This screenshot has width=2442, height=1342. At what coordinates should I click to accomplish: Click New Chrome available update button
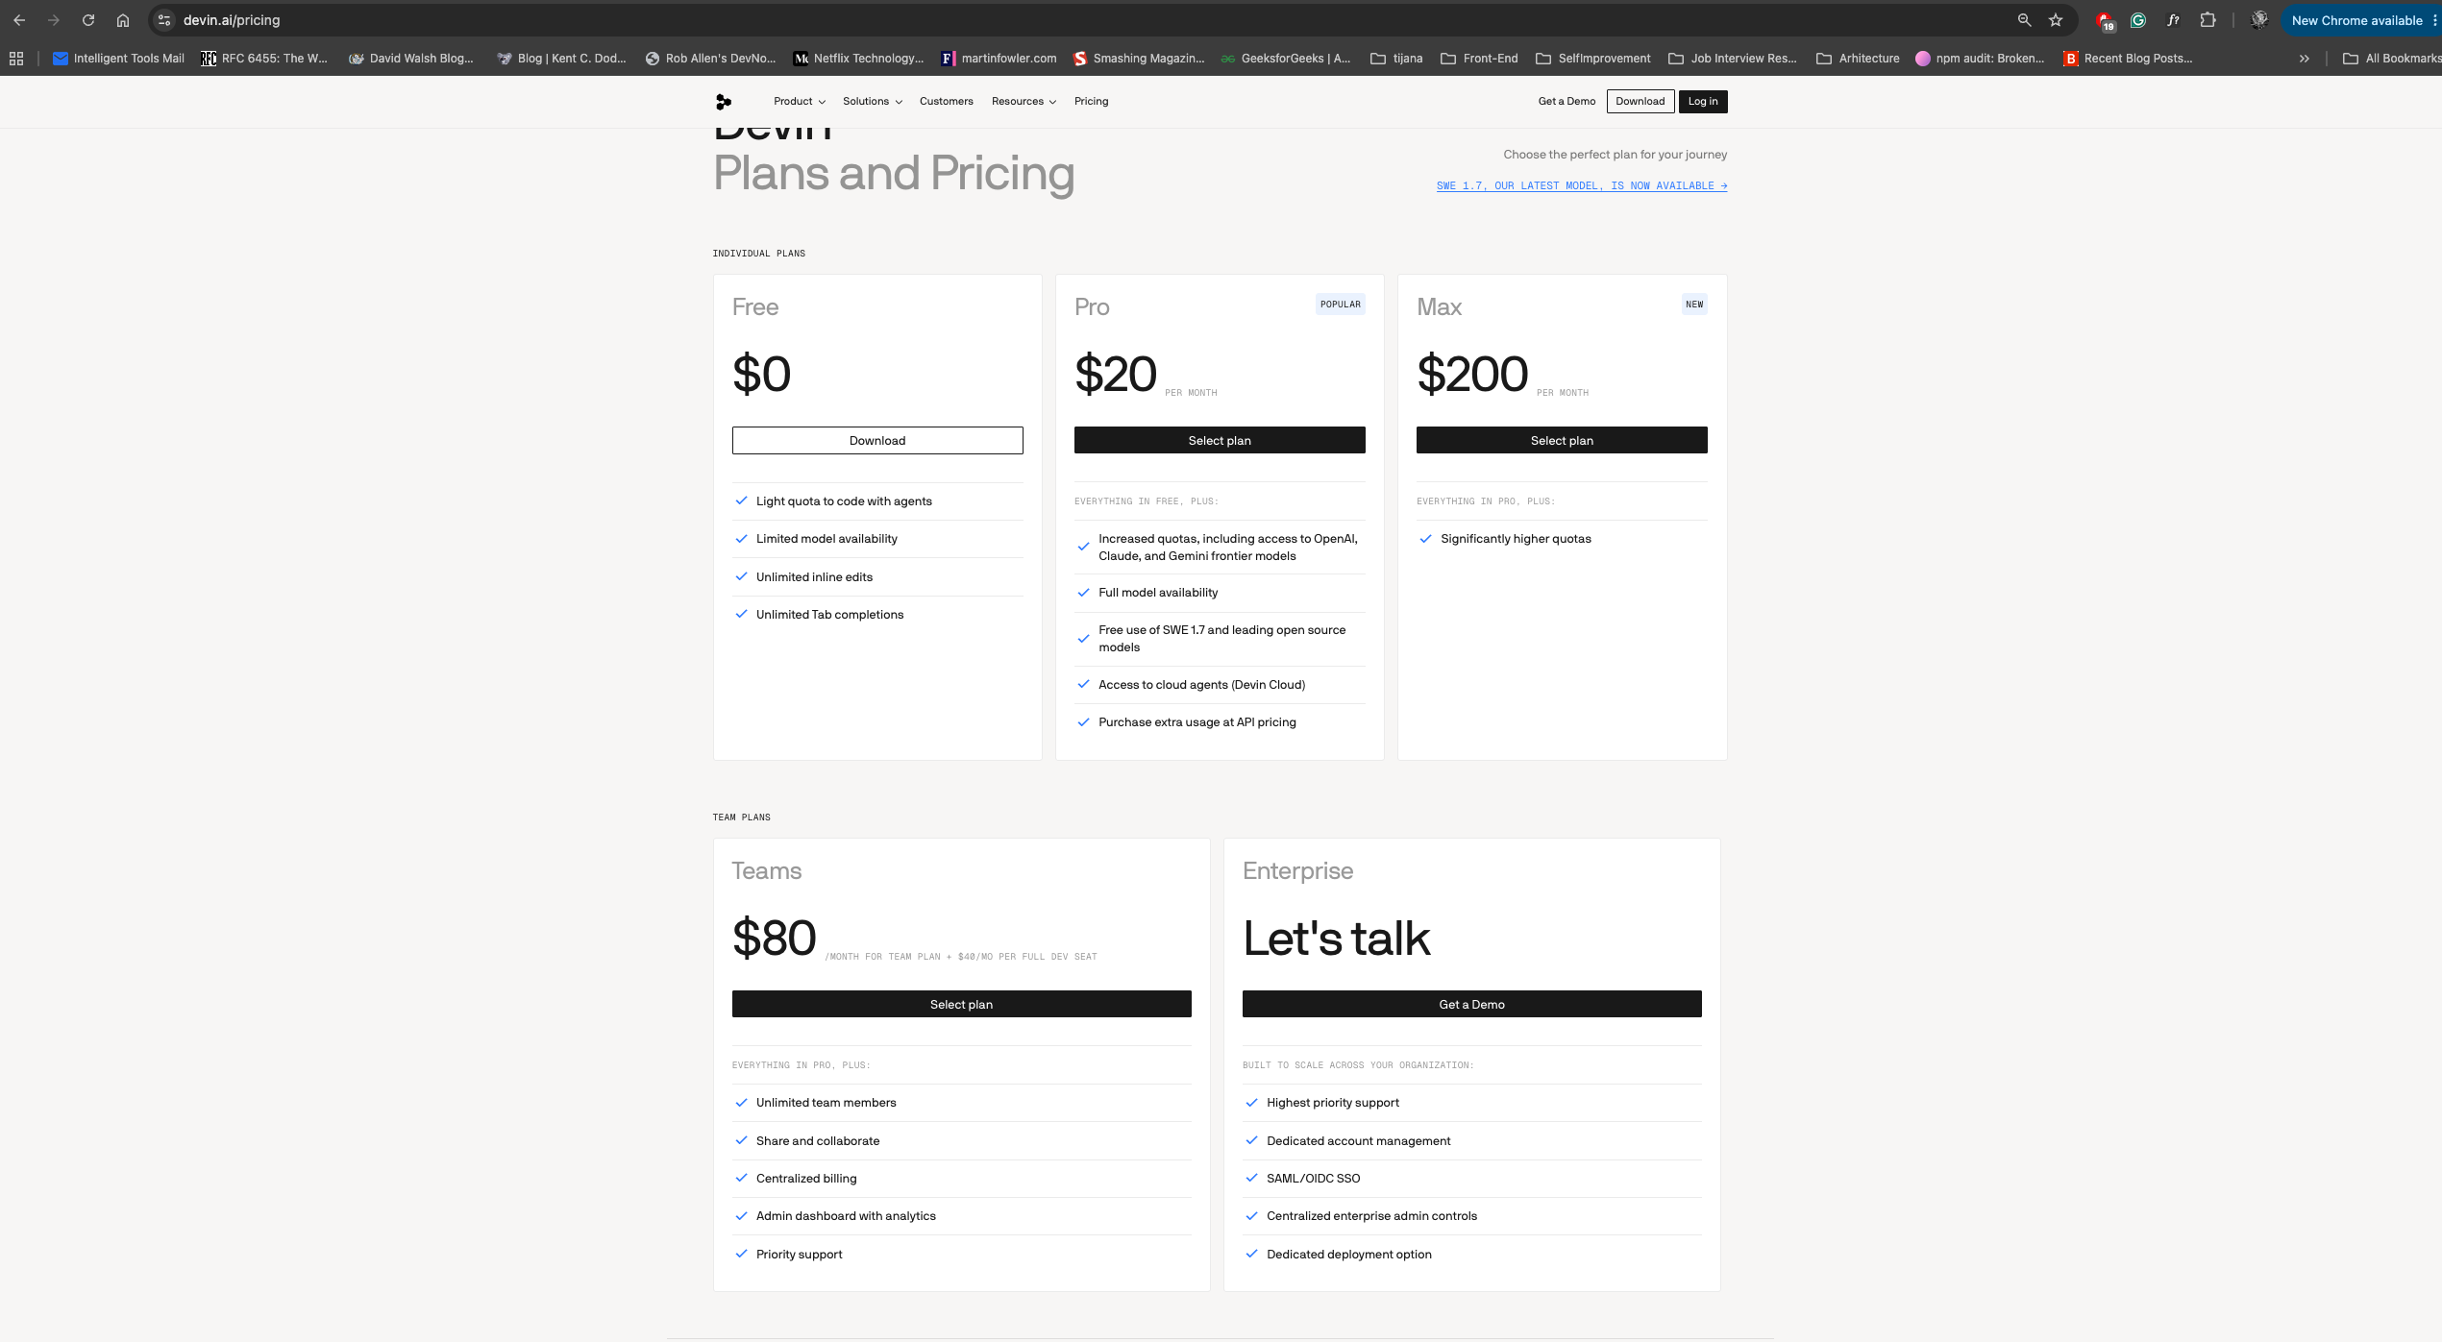click(x=2361, y=20)
